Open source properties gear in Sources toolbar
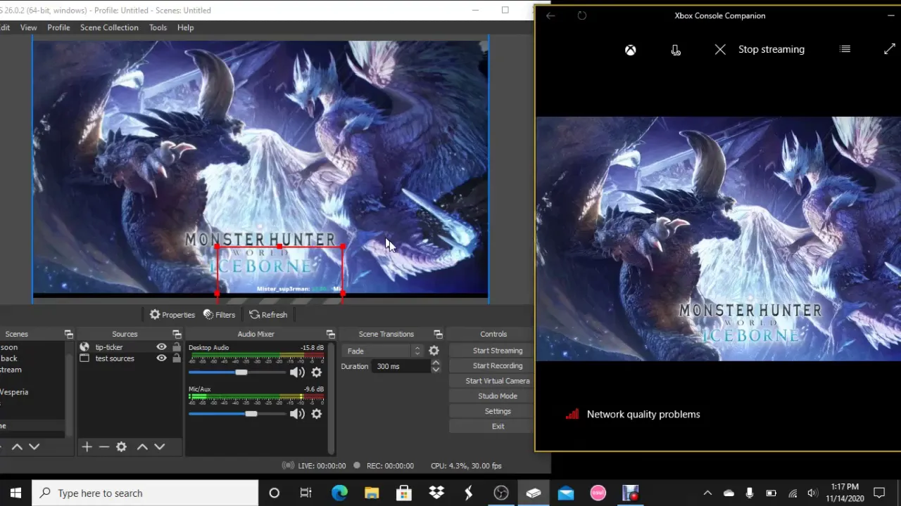 pos(121,447)
